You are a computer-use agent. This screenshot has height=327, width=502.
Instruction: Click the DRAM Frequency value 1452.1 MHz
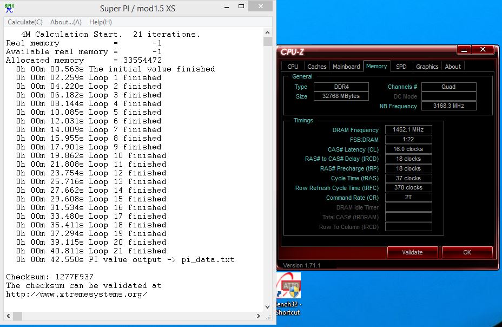(408, 129)
